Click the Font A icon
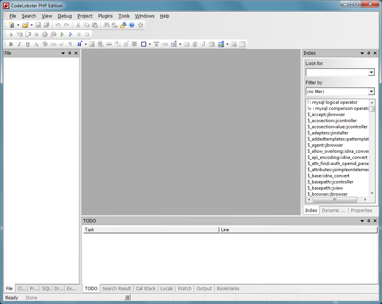This screenshot has width=382, height=304. [36, 44]
